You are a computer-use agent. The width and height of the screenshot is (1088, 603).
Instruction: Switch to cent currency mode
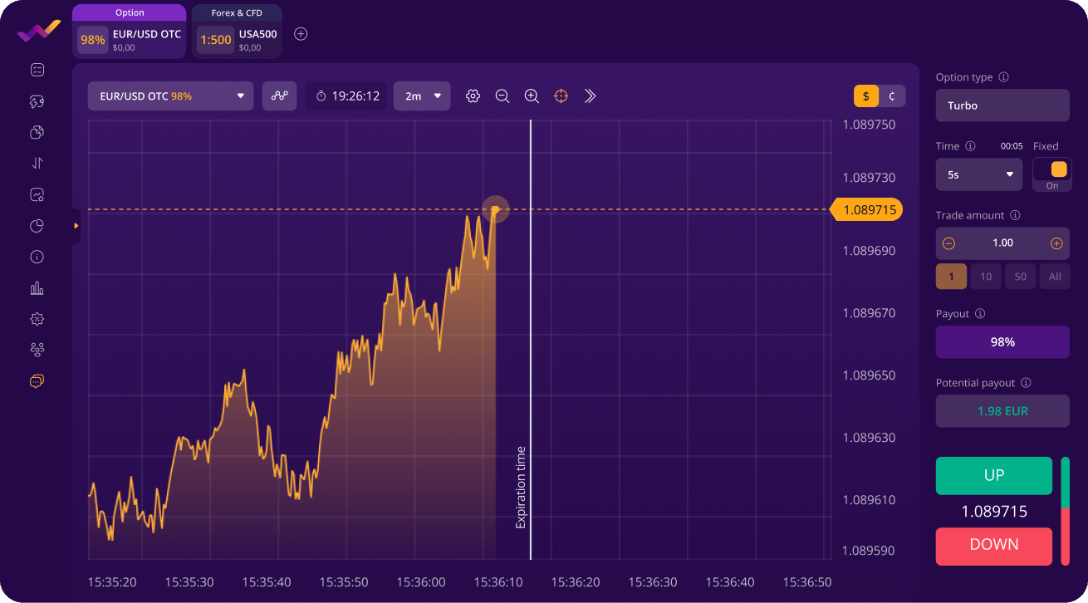892,96
